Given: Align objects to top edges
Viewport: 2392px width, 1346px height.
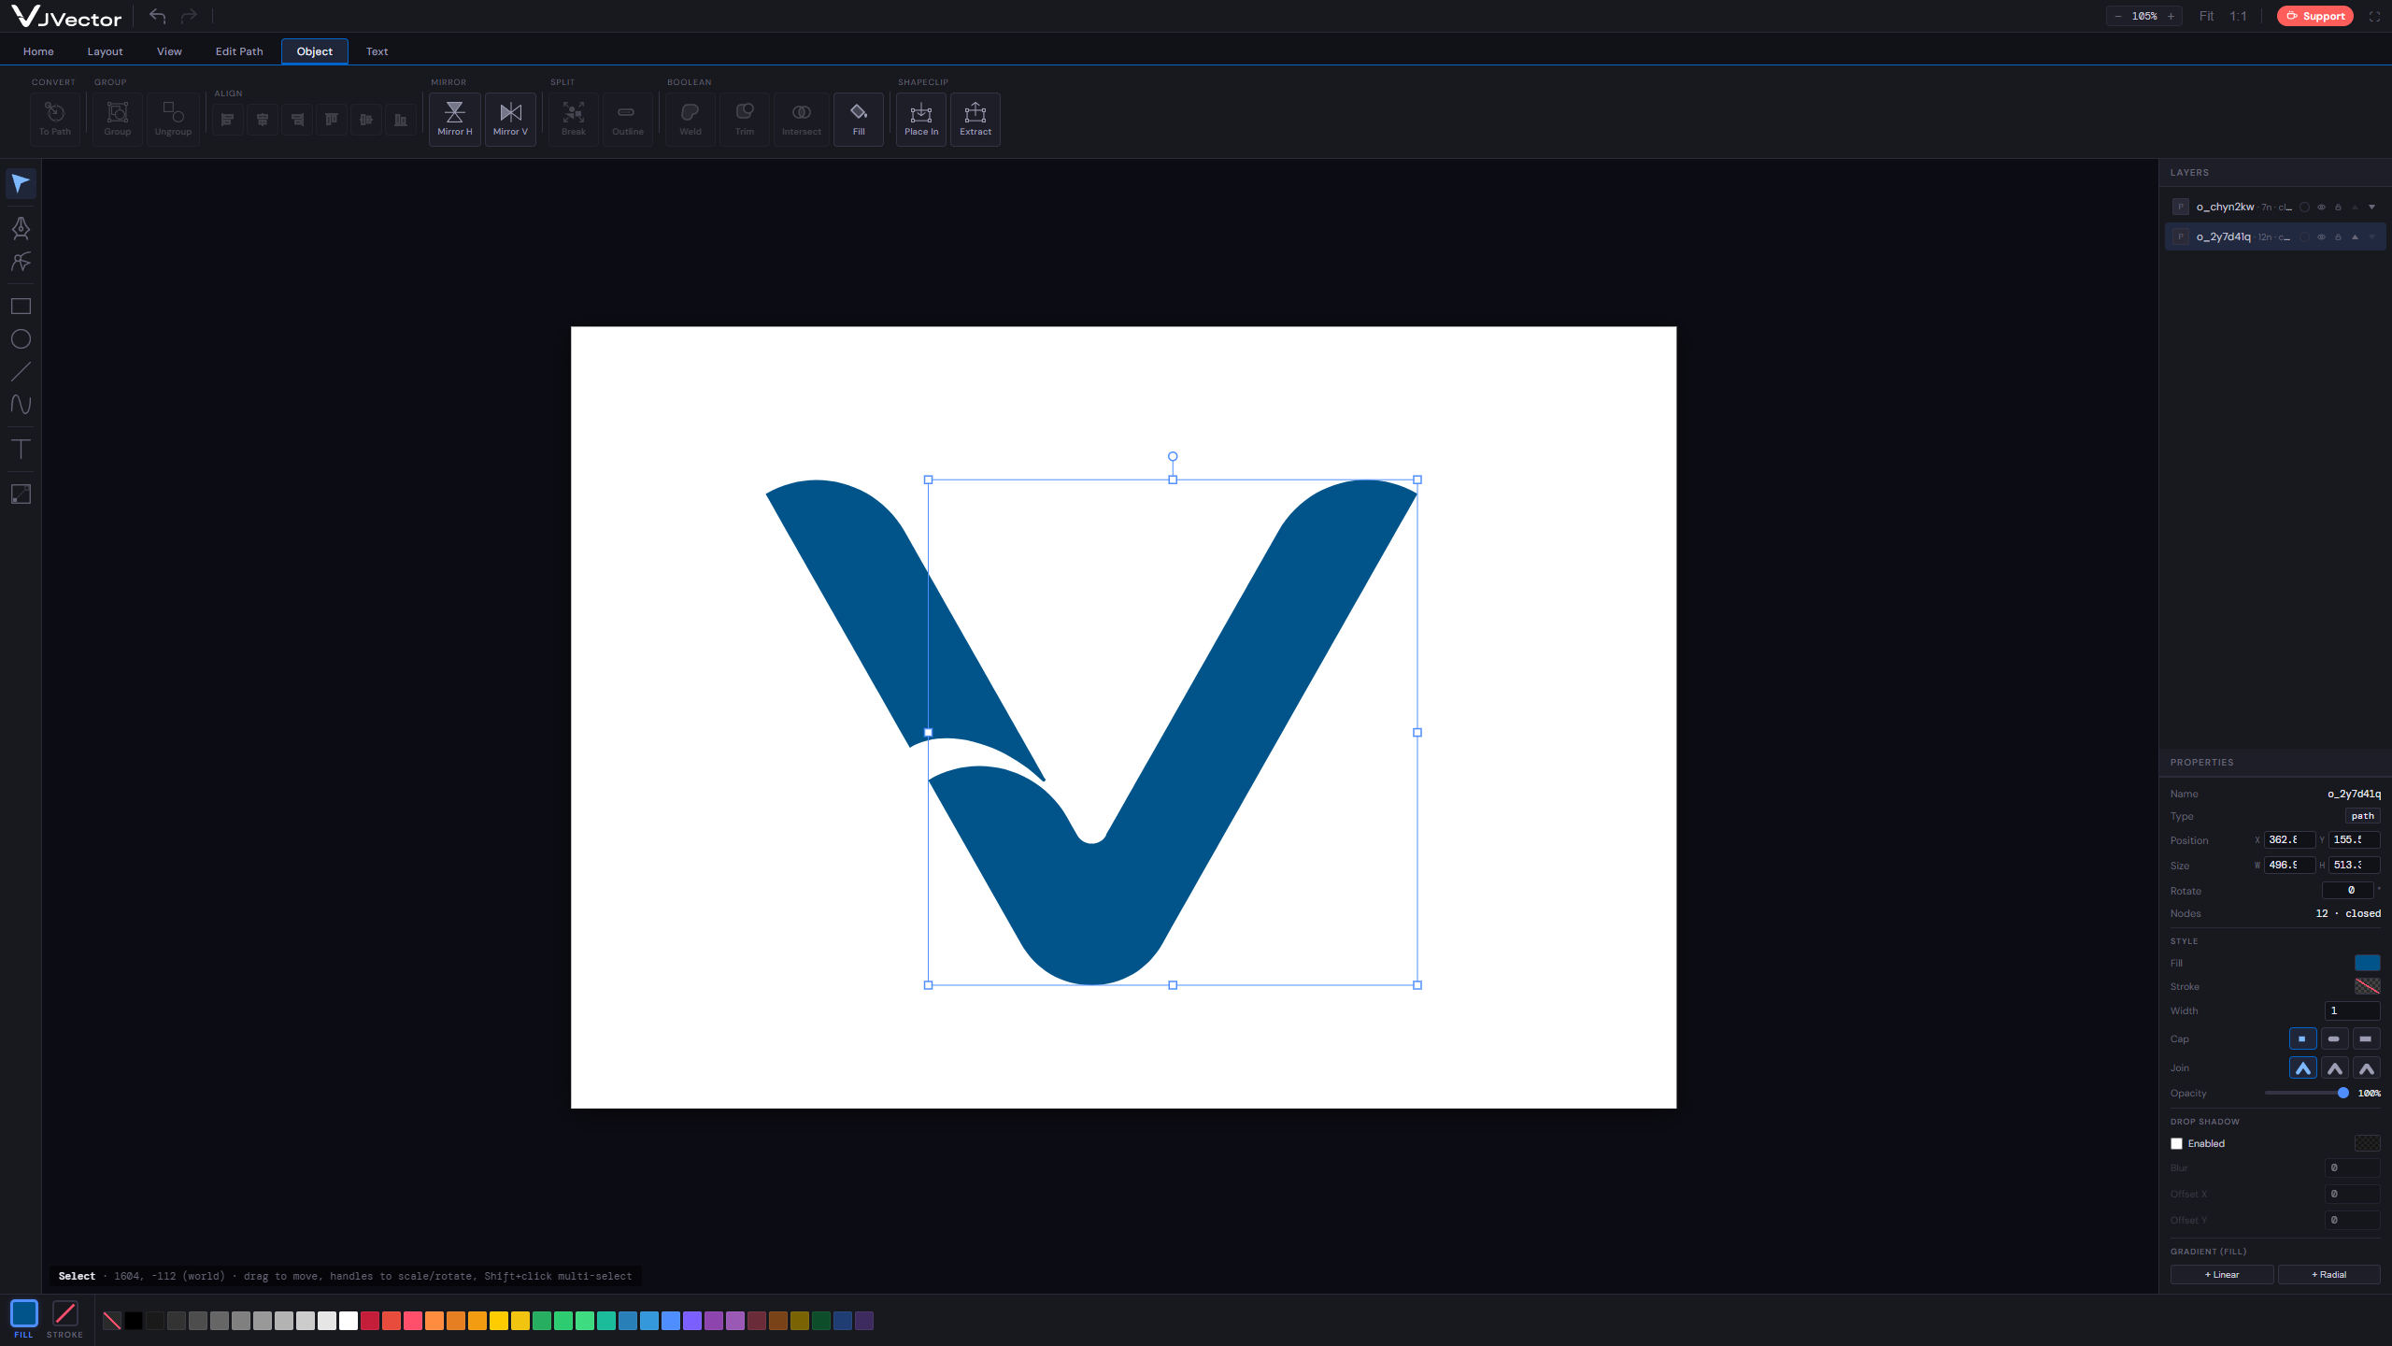Looking at the screenshot, I should (x=332, y=120).
